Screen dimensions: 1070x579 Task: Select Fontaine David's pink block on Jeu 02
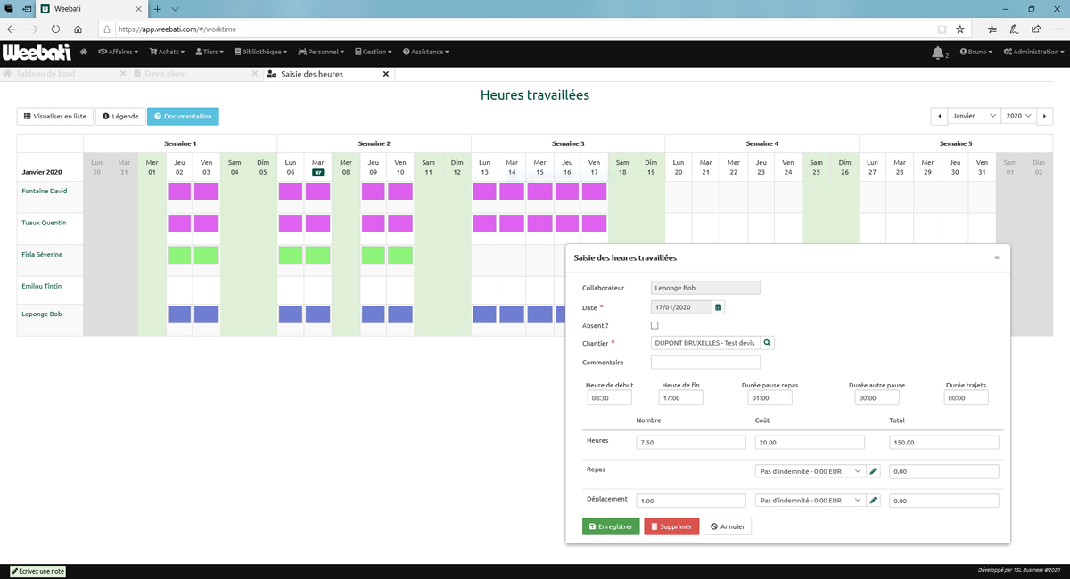pyautogui.click(x=179, y=192)
